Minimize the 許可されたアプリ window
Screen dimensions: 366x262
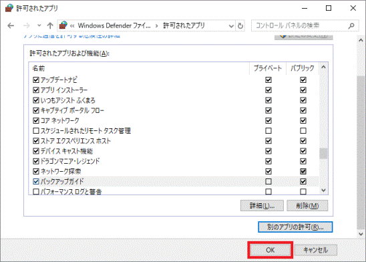(x=305, y=8)
